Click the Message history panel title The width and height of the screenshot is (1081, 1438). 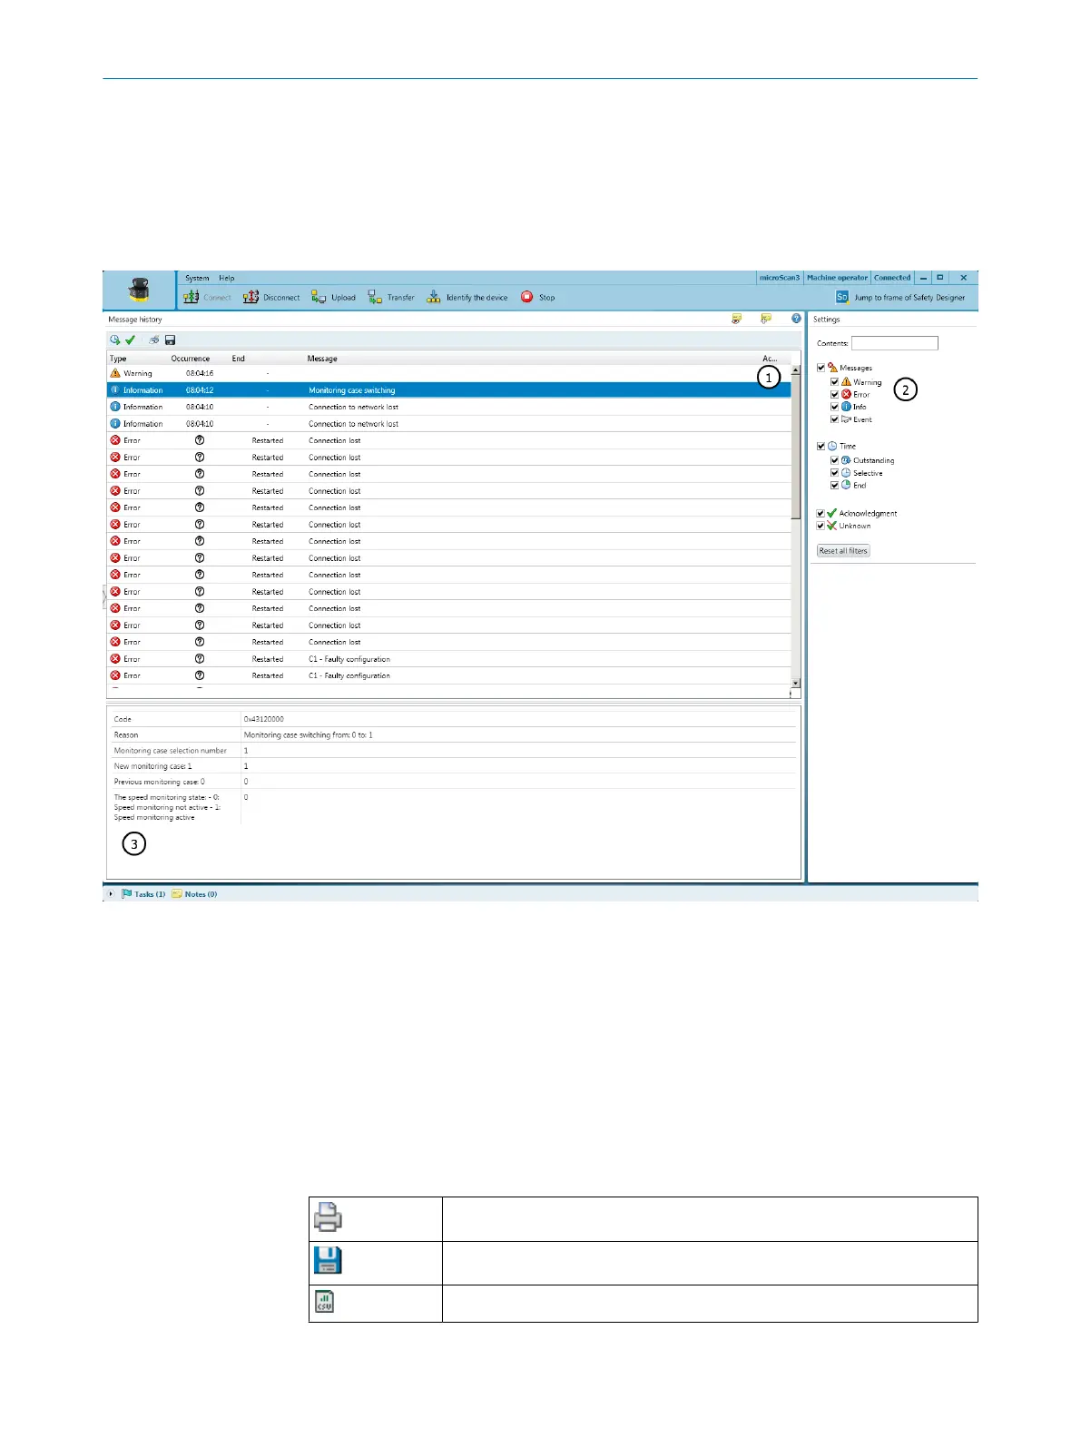(135, 320)
